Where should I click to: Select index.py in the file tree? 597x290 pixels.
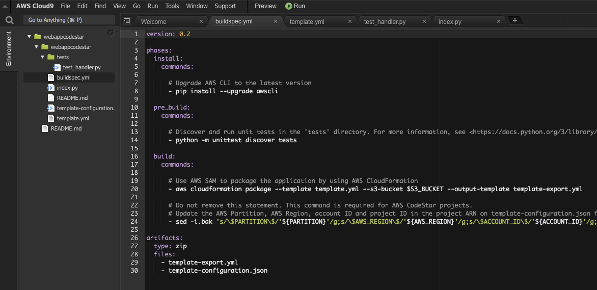pos(67,88)
